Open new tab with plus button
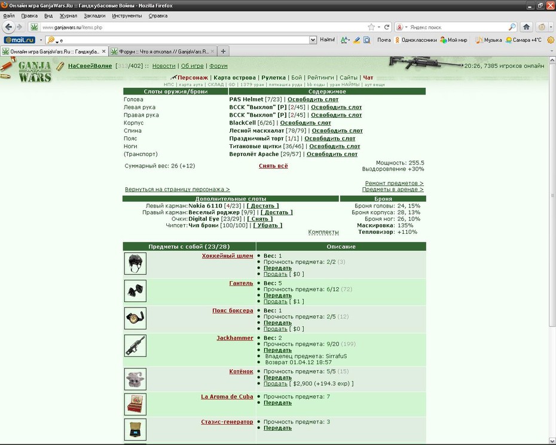The width and height of the screenshot is (556, 445). 223,51
